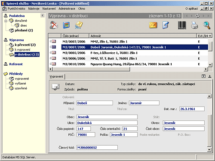Click scroll down arrow of detail form
The height and width of the screenshot is (161, 215).
click(209, 150)
